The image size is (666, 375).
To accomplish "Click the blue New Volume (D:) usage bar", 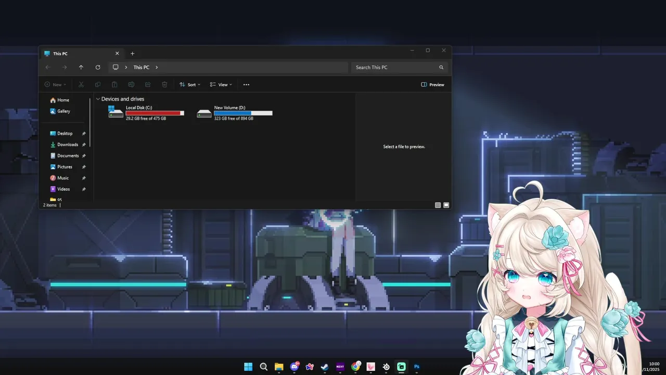I will (x=243, y=113).
